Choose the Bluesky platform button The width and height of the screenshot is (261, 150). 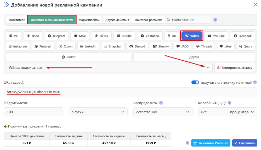coord(161,46)
